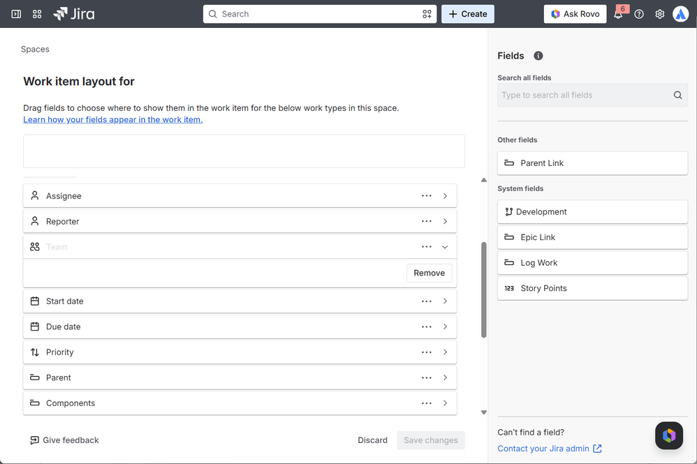This screenshot has width=697, height=464.
Task: Click Save changes button
Action: (431, 440)
